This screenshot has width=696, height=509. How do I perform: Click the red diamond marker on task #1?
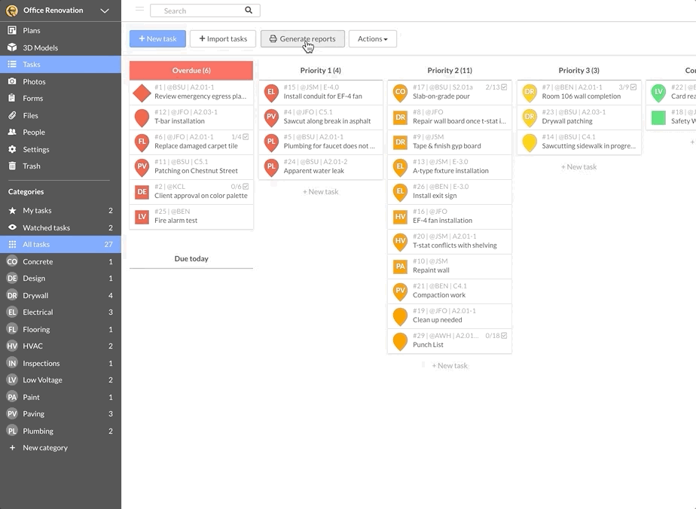pyautogui.click(x=142, y=93)
